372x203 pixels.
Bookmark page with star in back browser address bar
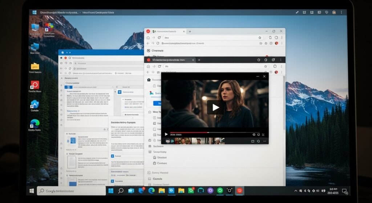pos(260,37)
